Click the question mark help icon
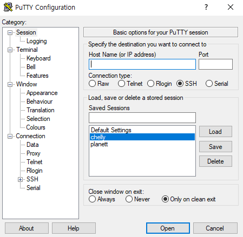 pos(206,7)
